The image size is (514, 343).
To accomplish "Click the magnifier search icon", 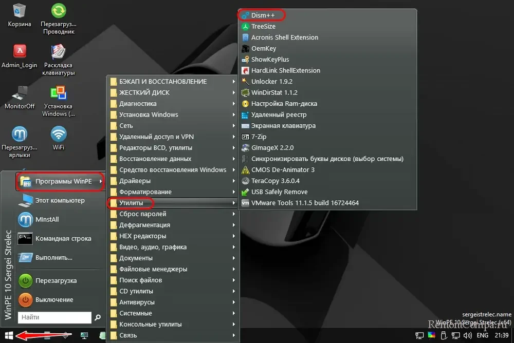I will 97,317.
